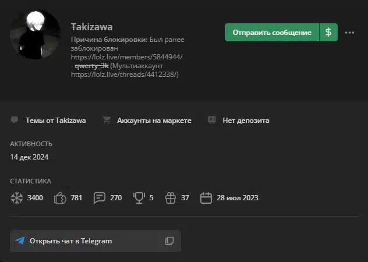Open the three-dots more options menu
368x262 pixels.
pyautogui.click(x=349, y=33)
